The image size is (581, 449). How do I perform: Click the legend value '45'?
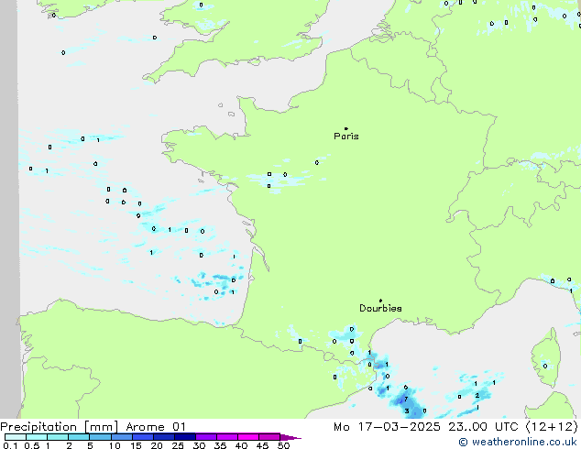pyautogui.click(x=262, y=445)
